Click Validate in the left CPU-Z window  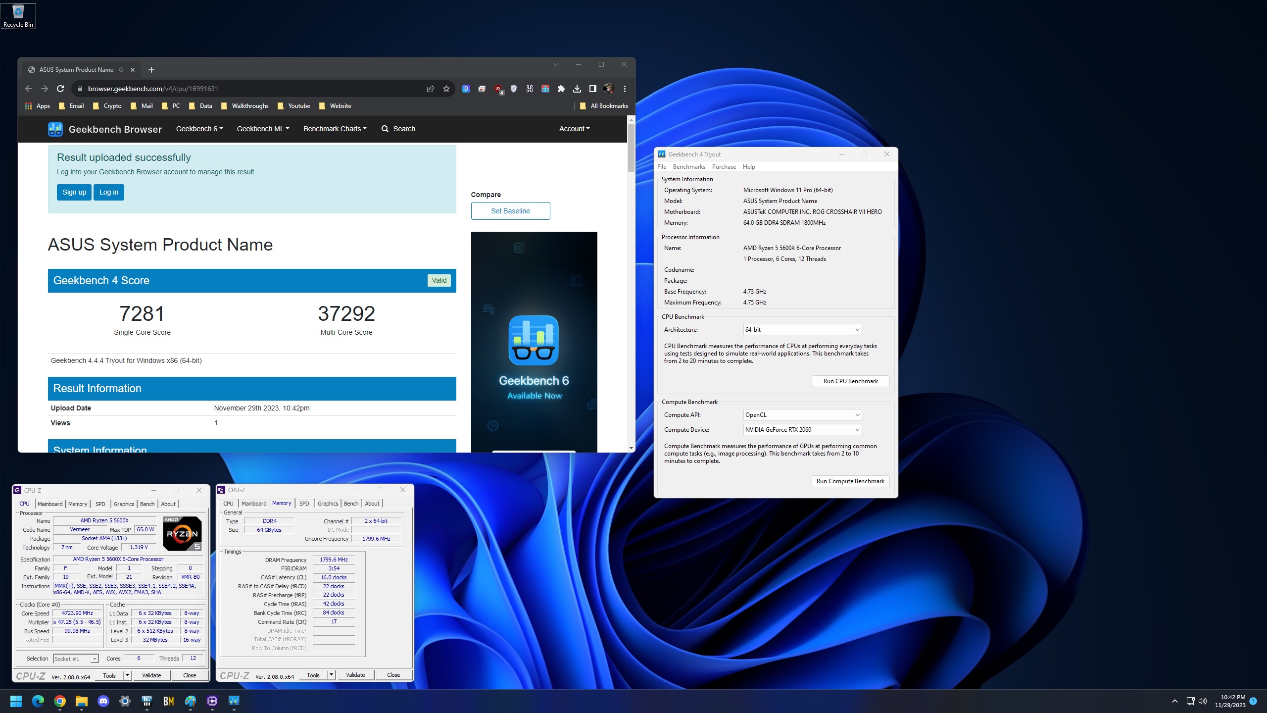(151, 675)
